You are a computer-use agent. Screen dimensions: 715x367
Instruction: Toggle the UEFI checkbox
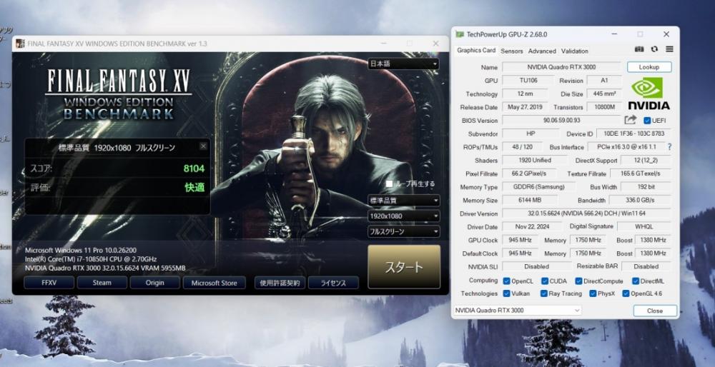(x=647, y=121)
